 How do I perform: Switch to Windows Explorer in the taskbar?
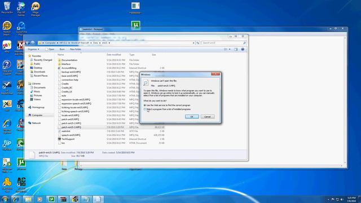pyautogui.click(x=28, y=199)
